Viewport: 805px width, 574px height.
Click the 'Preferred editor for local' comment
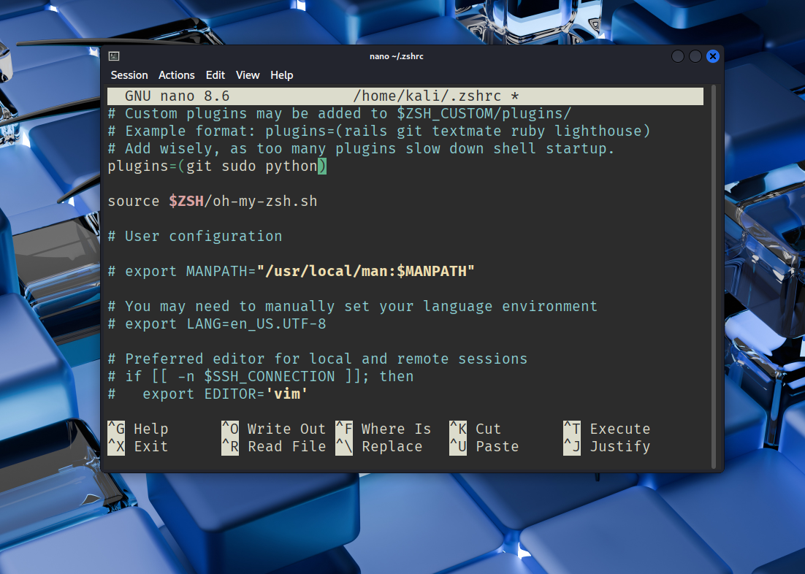318,359
